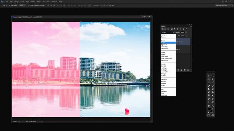The width and height of the screenshot is (234, 131).
Task: Select the Healing Brush tool
Action: (209, 86)
